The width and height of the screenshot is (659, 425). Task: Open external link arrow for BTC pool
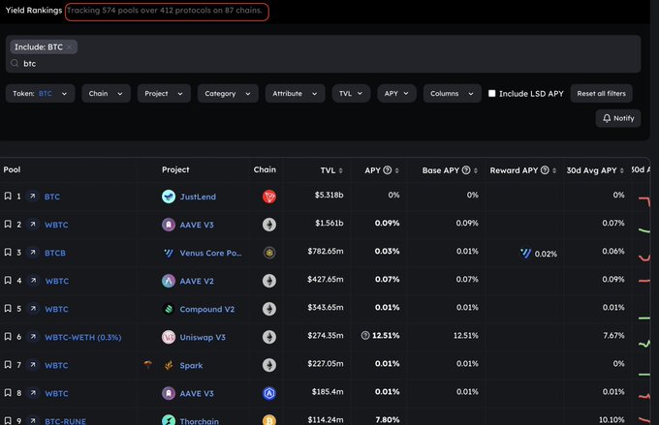(33, 197)
